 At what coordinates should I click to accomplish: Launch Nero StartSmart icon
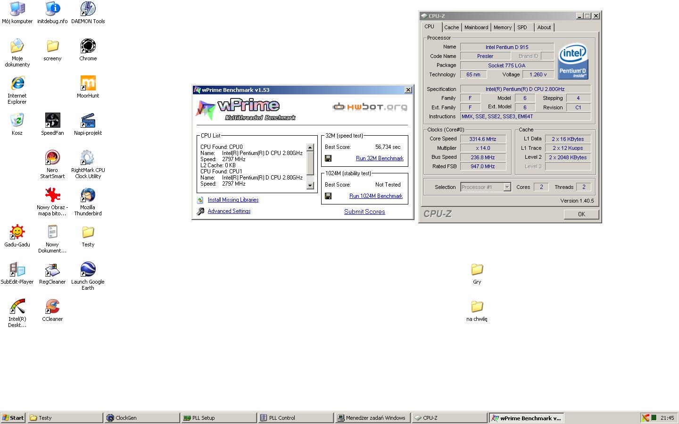point(52,157)
